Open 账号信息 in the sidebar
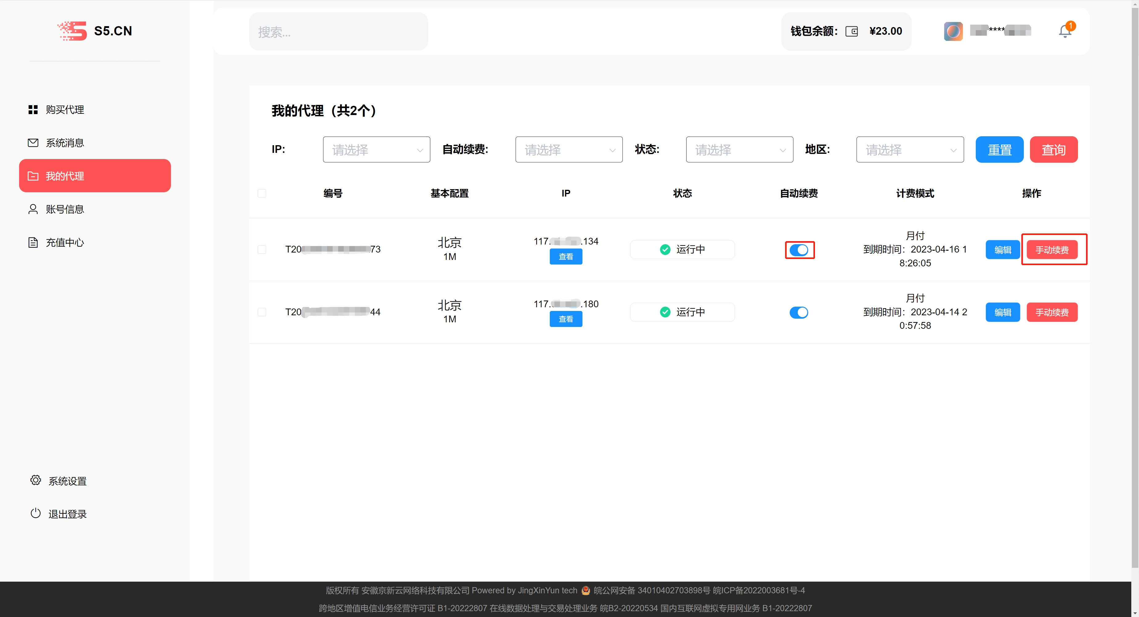Viewport: 1139px width, 617px height. point(65,209)
